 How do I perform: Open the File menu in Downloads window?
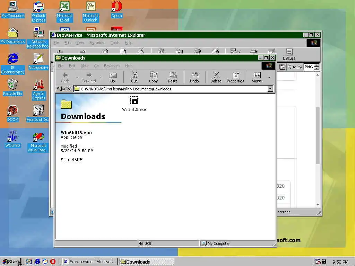(x=61, y=66)
